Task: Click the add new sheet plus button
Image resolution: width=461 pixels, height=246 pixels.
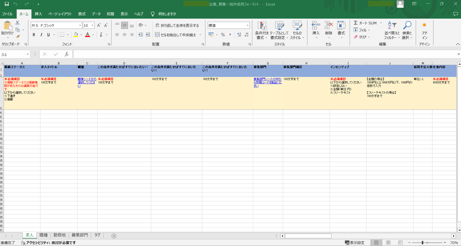Action: coord(114,236)
